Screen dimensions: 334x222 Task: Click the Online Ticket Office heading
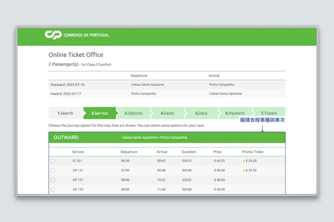[76, 55]
